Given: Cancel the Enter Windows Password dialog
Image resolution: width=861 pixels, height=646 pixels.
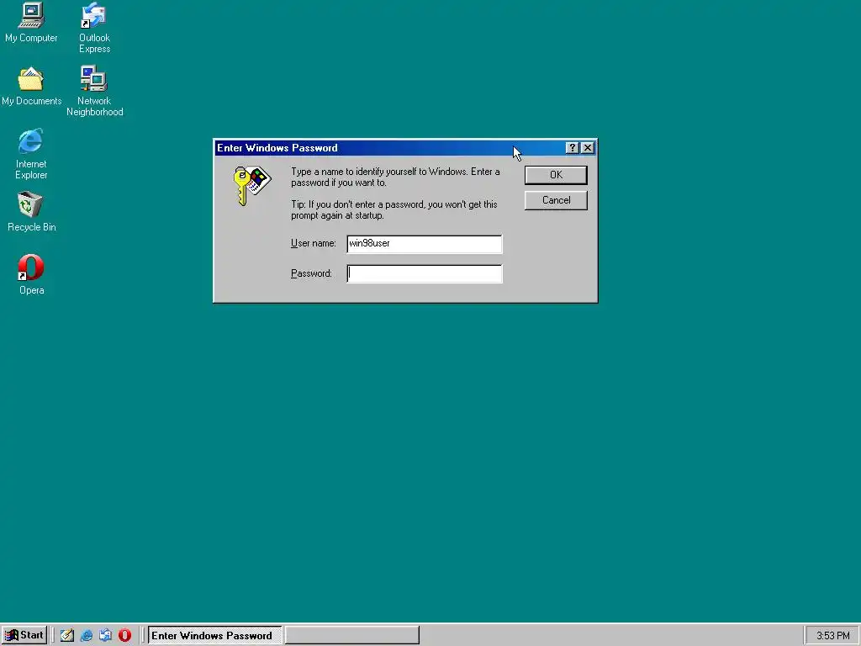Looking at the screenshot, I should 556,200.
